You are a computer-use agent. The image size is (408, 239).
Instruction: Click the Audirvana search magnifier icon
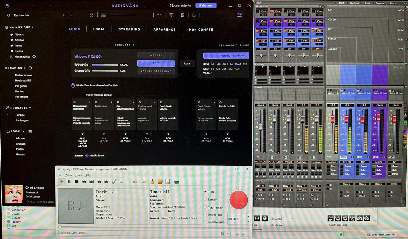point(9,15)
